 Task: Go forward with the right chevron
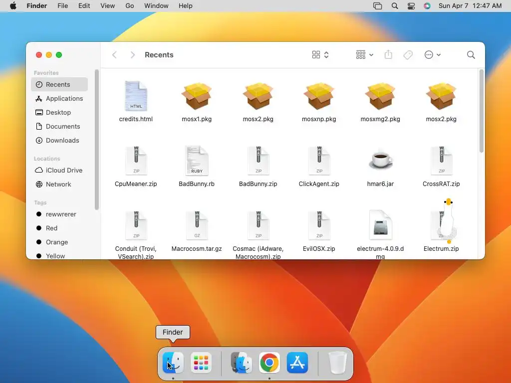point(132,55)
